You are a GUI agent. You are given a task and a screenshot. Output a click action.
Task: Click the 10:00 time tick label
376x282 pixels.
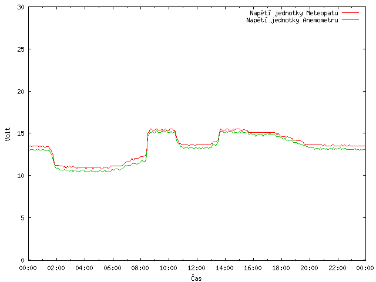[x=169, y=268]
